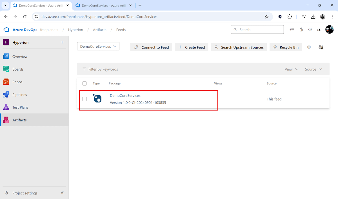
Task: Expand the DemoCoreServices feed picker dropdown
Action: [98, 46]
